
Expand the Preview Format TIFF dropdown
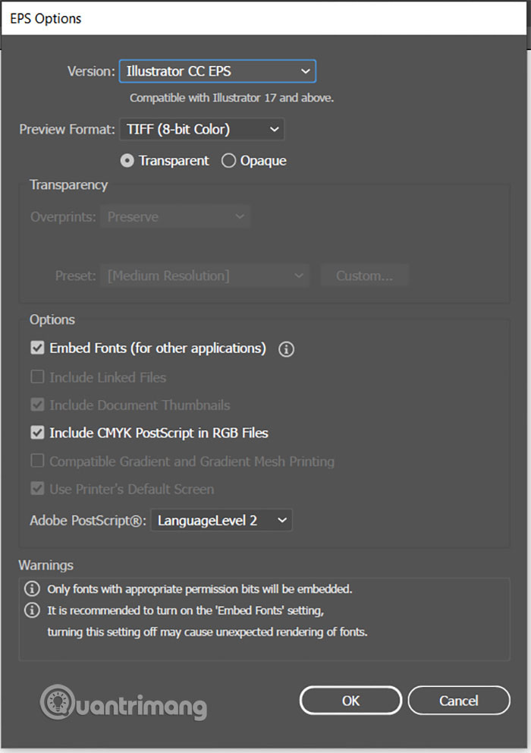coord(202,129)
